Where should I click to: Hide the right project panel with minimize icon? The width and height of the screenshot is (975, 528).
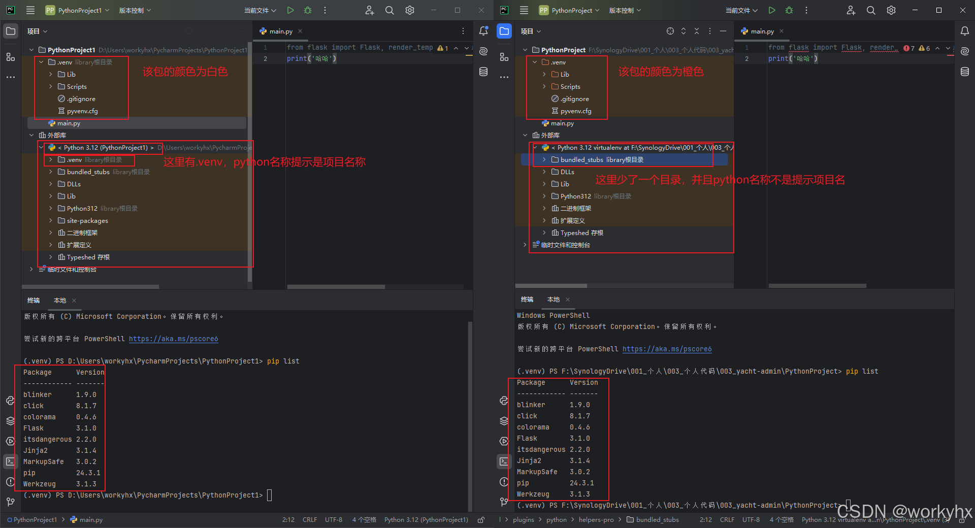[723, 31]
